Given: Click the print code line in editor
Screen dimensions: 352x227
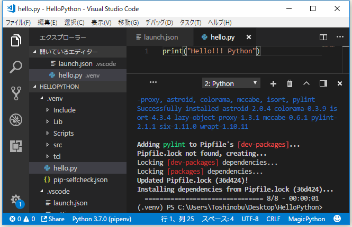Looking at the screenshot, I should pos(211,51).
